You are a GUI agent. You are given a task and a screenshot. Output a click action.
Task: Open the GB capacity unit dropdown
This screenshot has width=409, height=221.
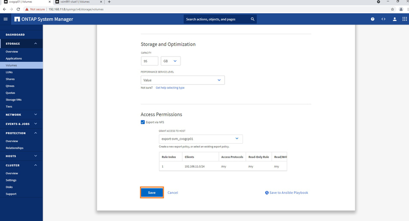click(171, 61)
